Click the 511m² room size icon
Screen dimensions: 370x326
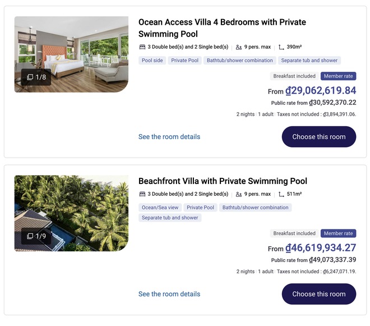[281, 194]
